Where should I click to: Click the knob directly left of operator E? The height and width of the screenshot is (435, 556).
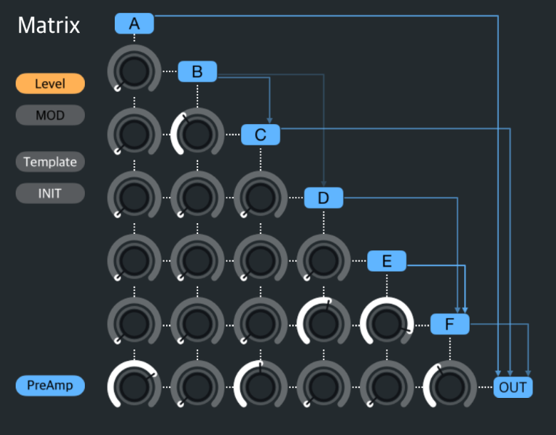324,261
